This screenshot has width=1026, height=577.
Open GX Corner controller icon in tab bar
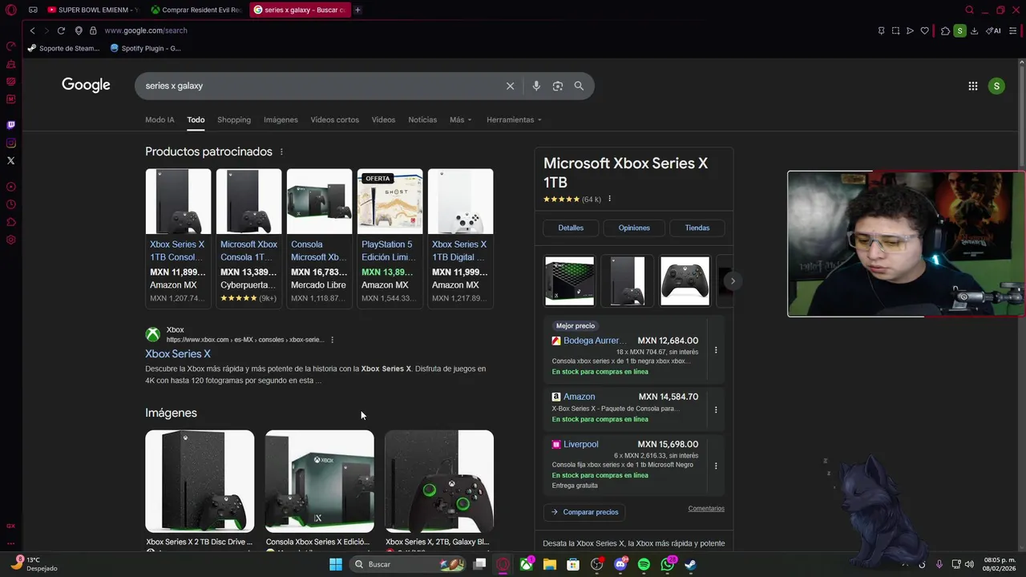point(33,10)
